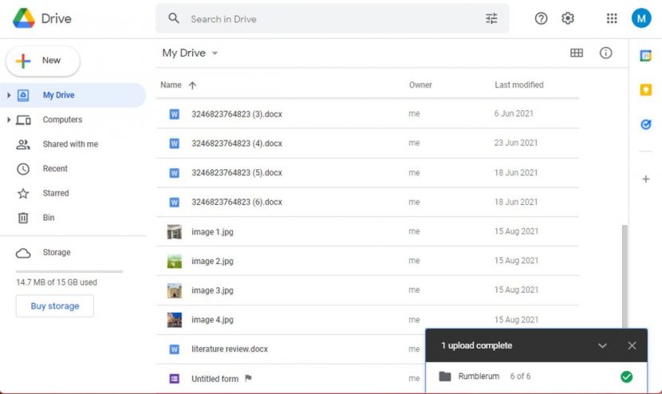Click the Forms icon of Untitled form
This screenshot has width=662, height=394.
tap(174, 378)
